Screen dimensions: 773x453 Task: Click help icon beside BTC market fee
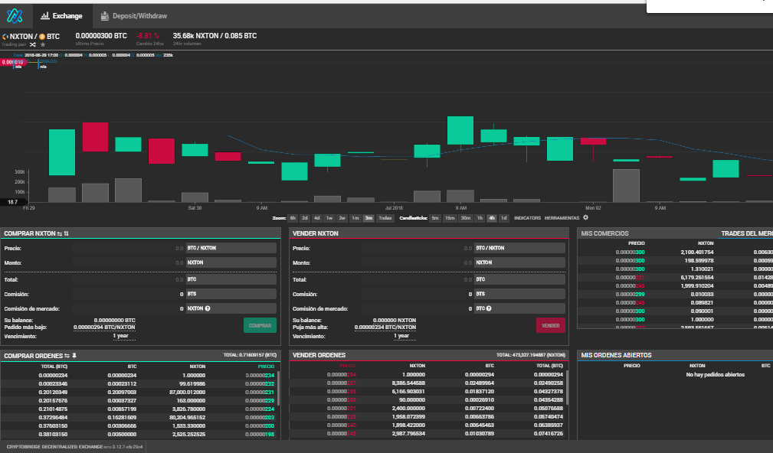[x=489, y=308]
